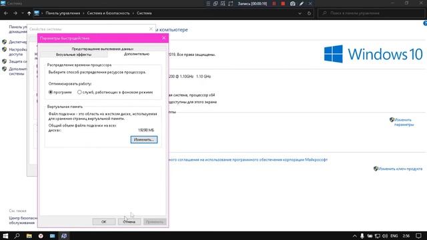Open recent locations dropdown arrow
The height and width of the screenshot is (240, 427).
23,13
